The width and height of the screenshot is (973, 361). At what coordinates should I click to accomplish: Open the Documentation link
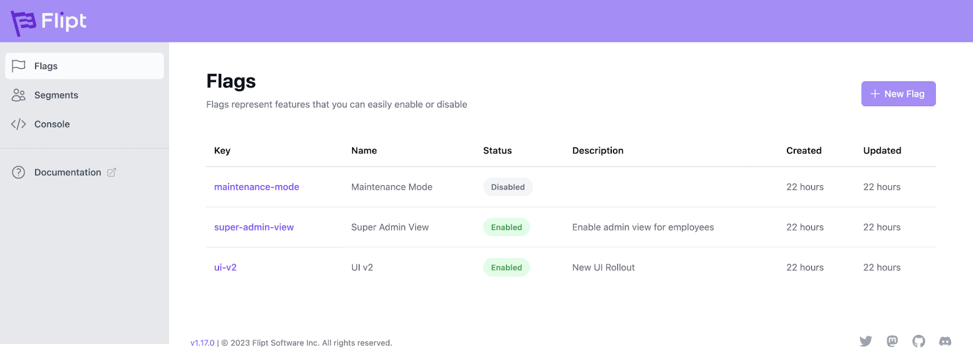pyautogui.click(x=68, y=172)
